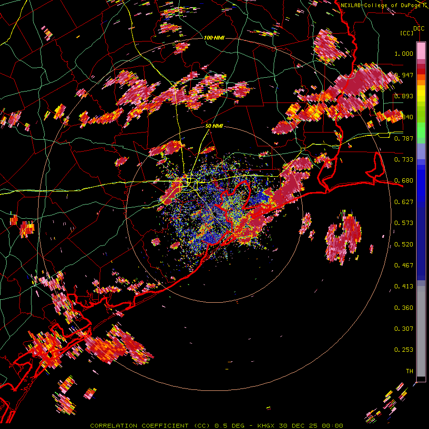Click the pink color bar segment near 1.000
This screenshot has width=429, height=429.
[421, 51]
